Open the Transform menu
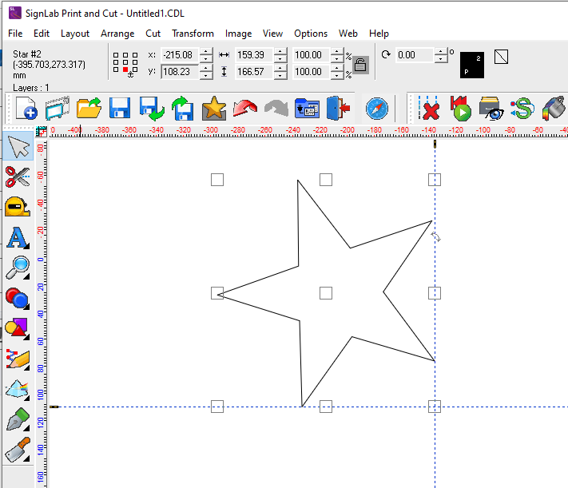 tap(193, 34)
